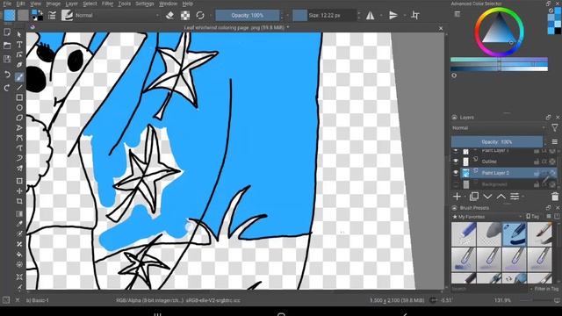This screenshot has width=562, height=316.
Task: Open Layers panel hamburger options menu
Action: coord(555,142)
